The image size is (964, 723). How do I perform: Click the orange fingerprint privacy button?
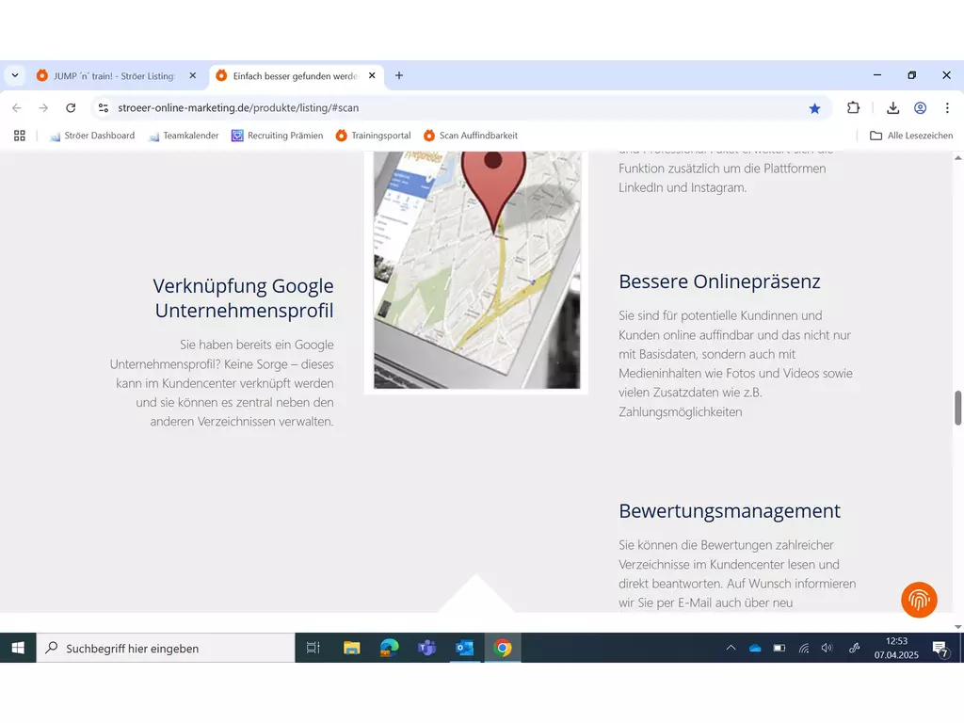click(919, 600)
